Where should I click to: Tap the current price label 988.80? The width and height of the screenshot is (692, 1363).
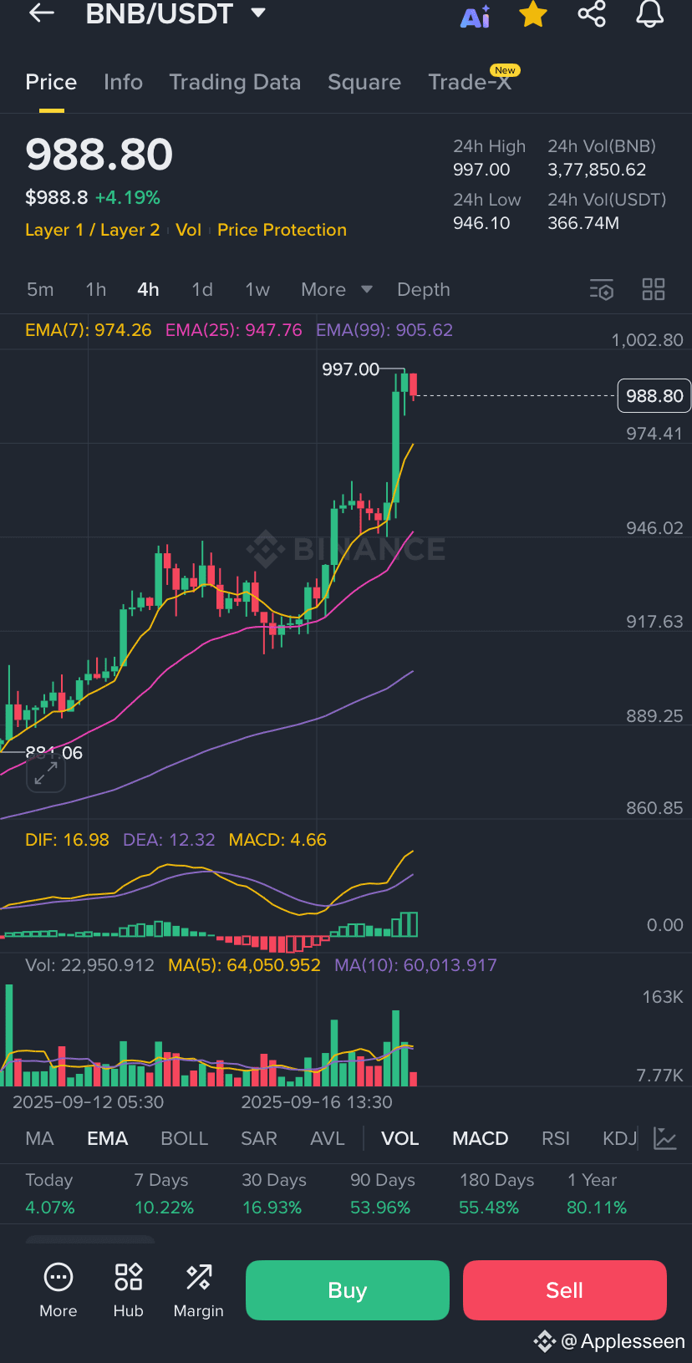(654, 395)
